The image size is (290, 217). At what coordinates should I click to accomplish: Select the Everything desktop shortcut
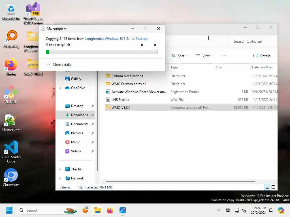tap(11, 39)
